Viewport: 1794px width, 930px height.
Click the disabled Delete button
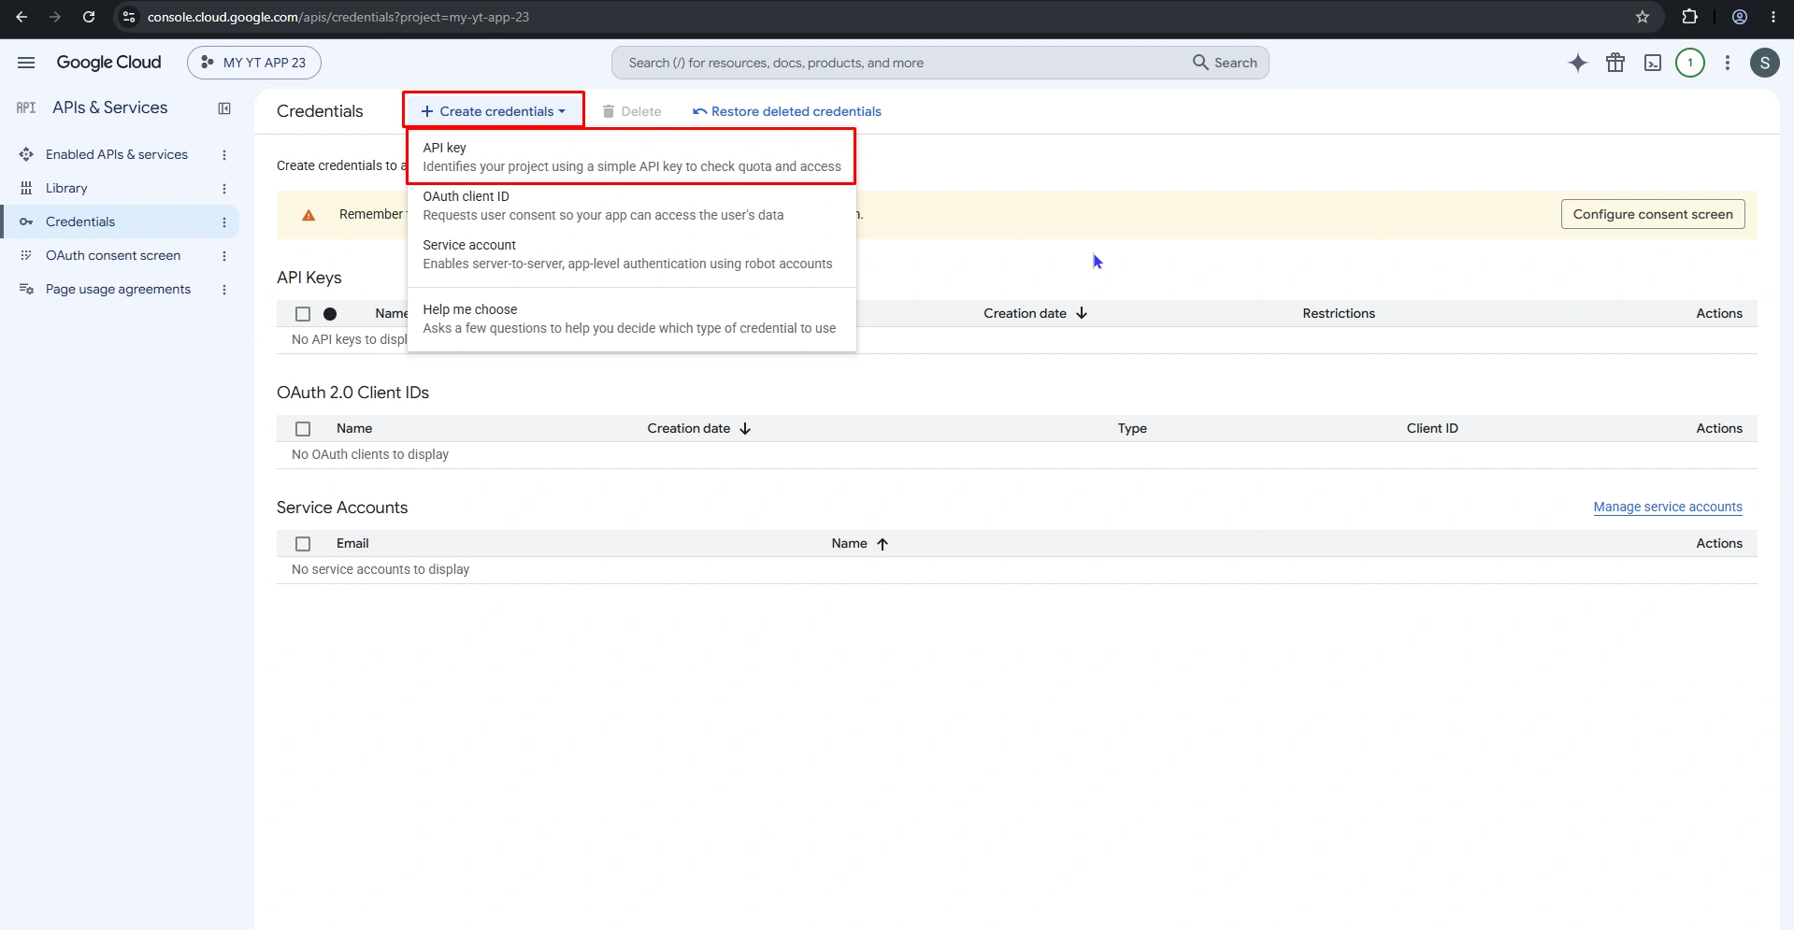point(632,111)
